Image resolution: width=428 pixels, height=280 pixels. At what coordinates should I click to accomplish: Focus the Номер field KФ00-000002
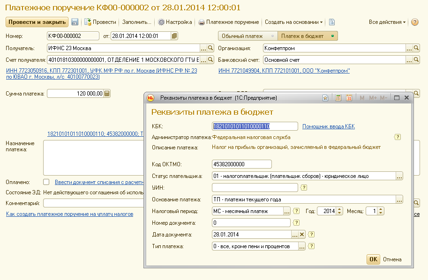point(73,36)
